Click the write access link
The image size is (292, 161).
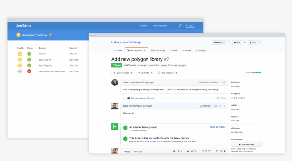(150, 141)
